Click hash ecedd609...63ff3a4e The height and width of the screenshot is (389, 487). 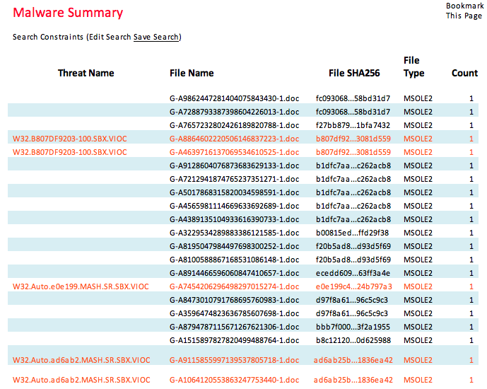tap(353, 273)
